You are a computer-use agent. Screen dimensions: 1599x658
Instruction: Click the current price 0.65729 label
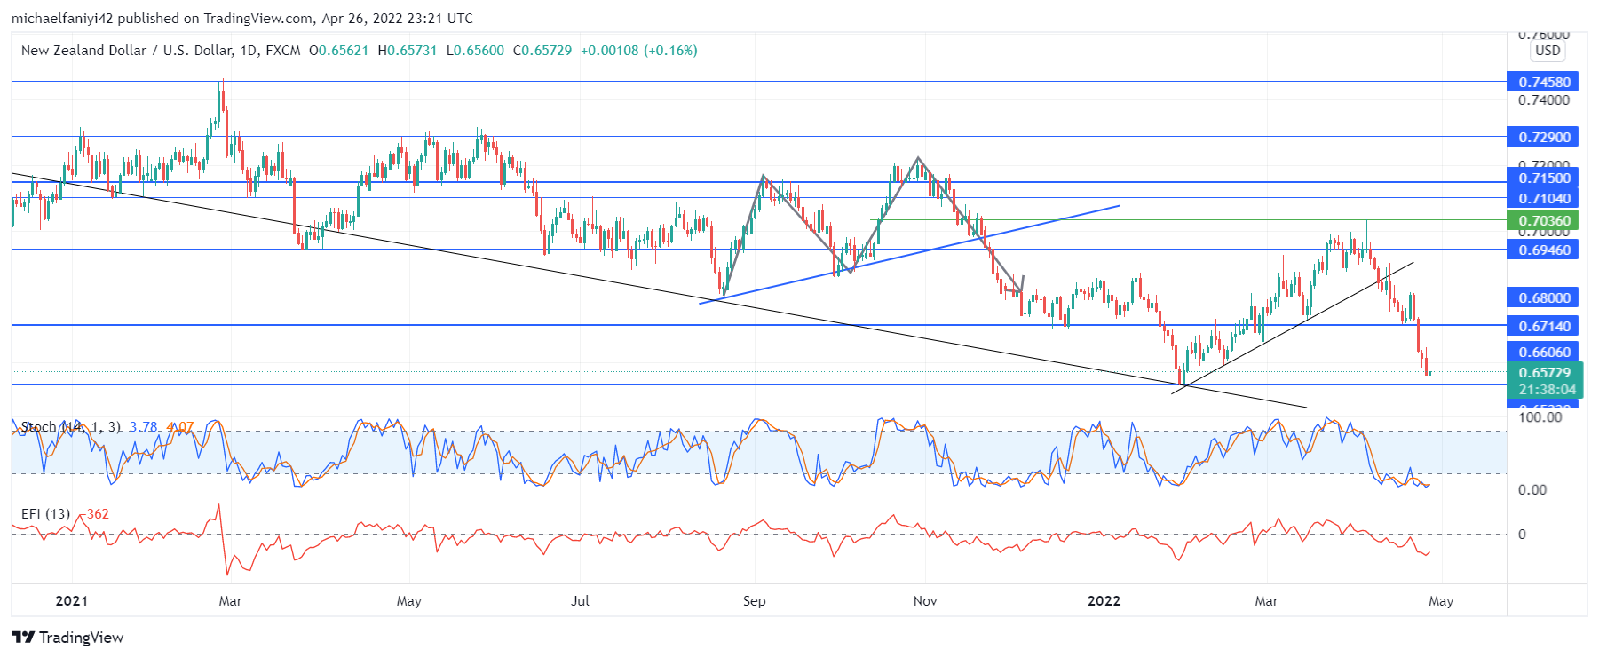tap(1544, 373)
